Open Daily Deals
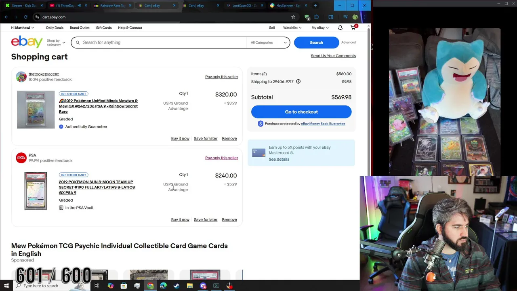 click(x=55, y=28)
